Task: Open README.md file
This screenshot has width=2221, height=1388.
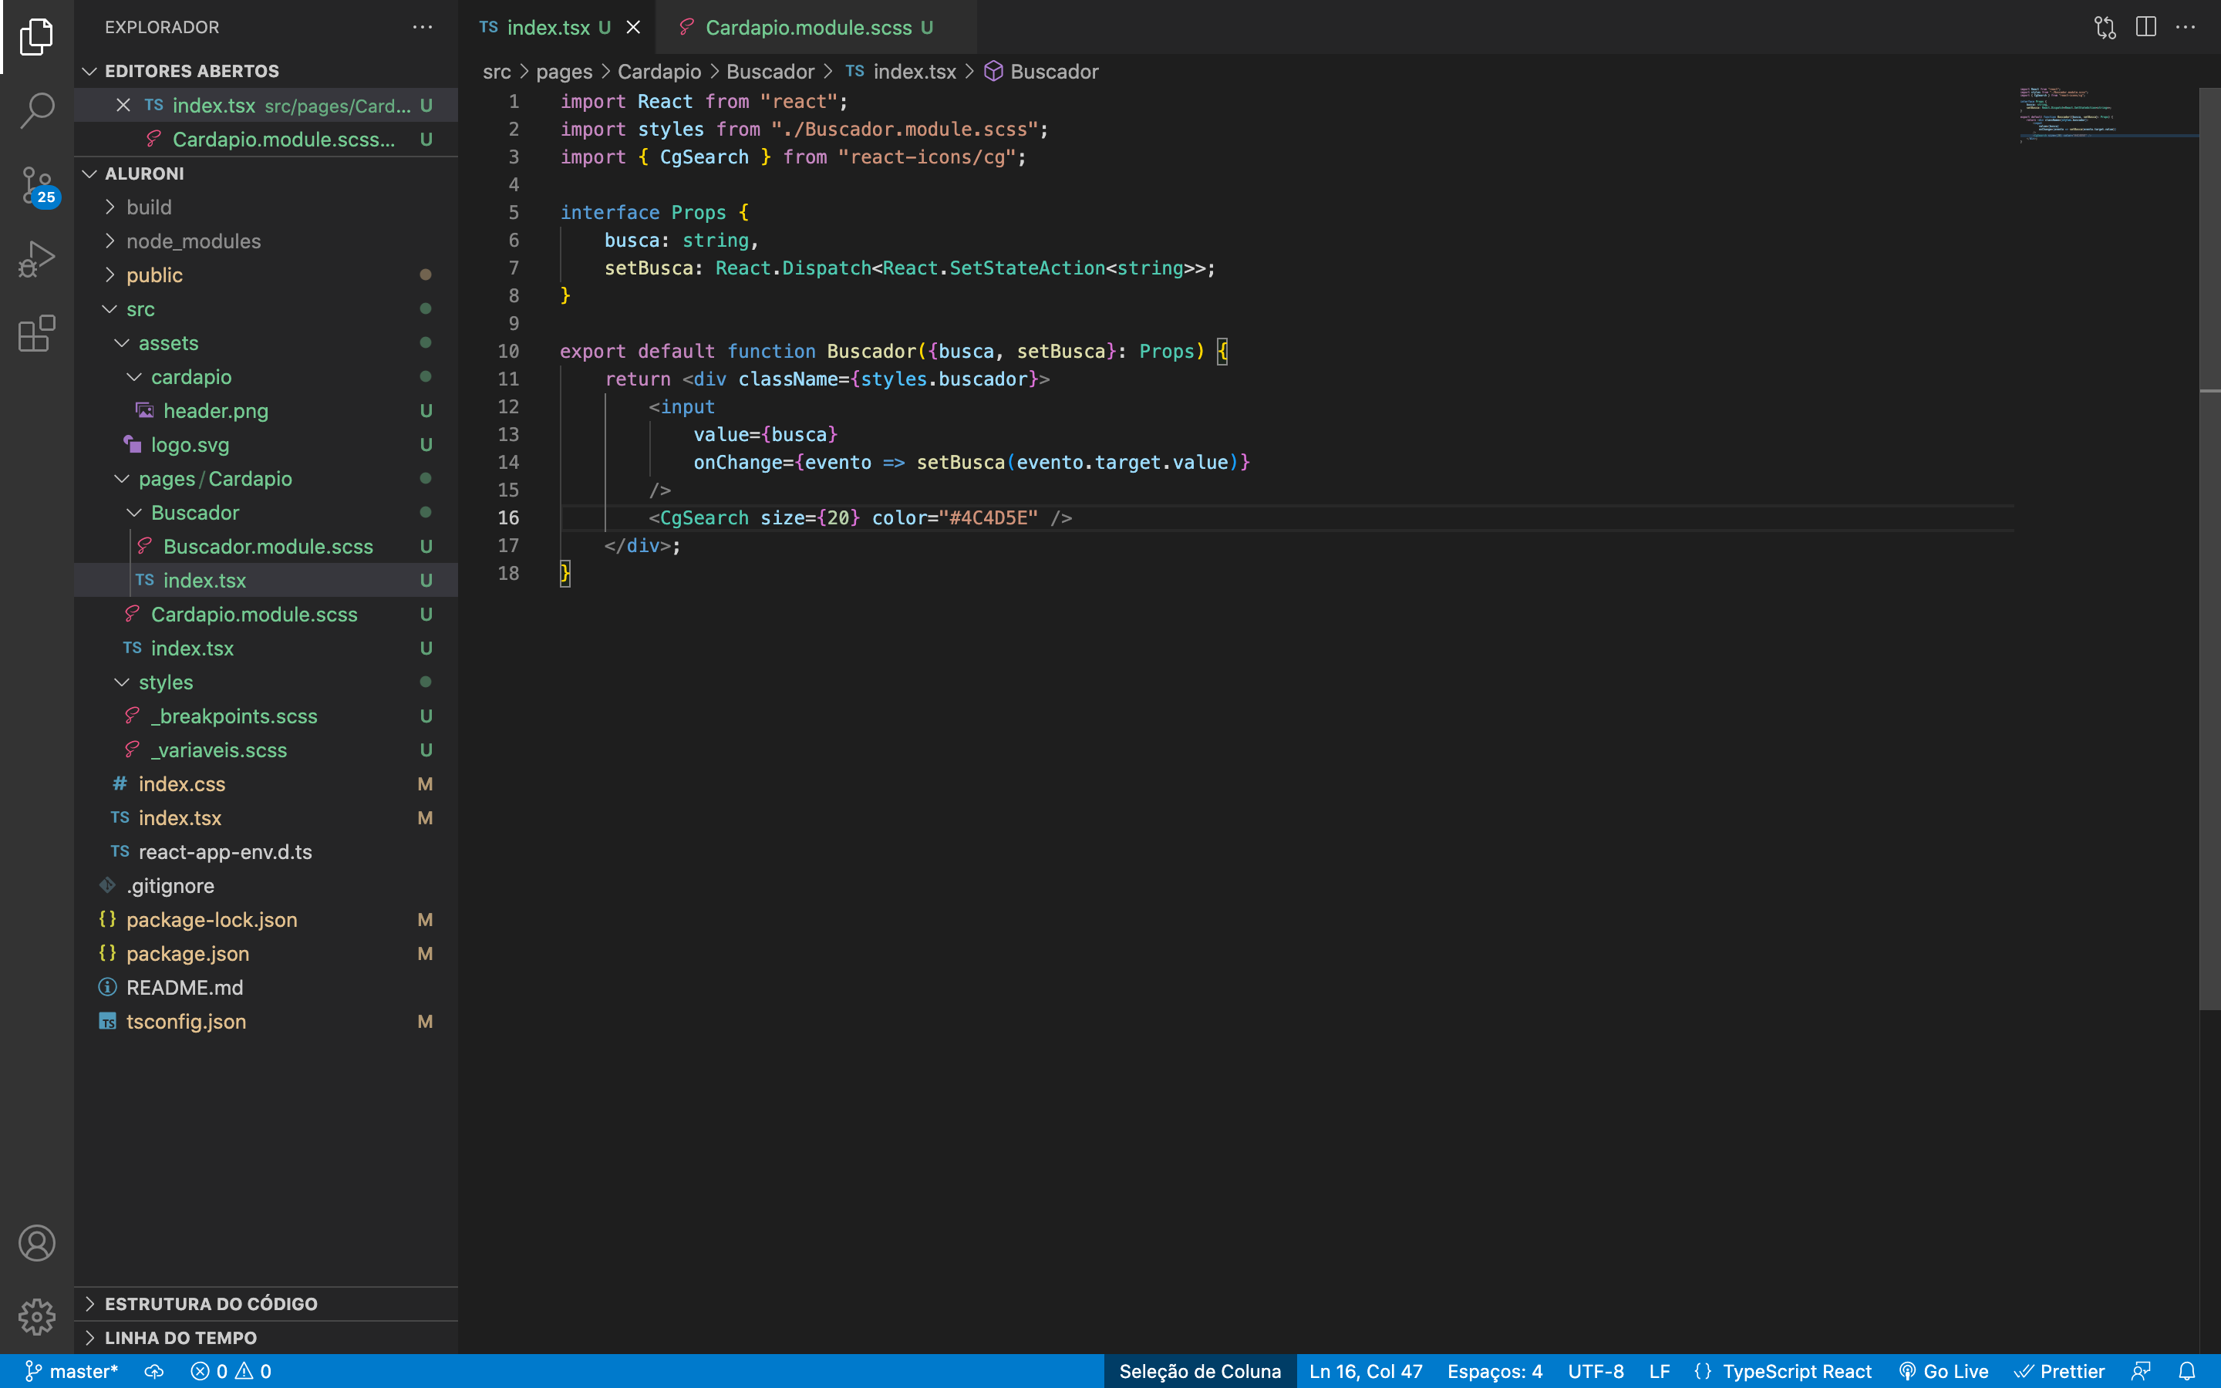Action: tap(266, 989)
